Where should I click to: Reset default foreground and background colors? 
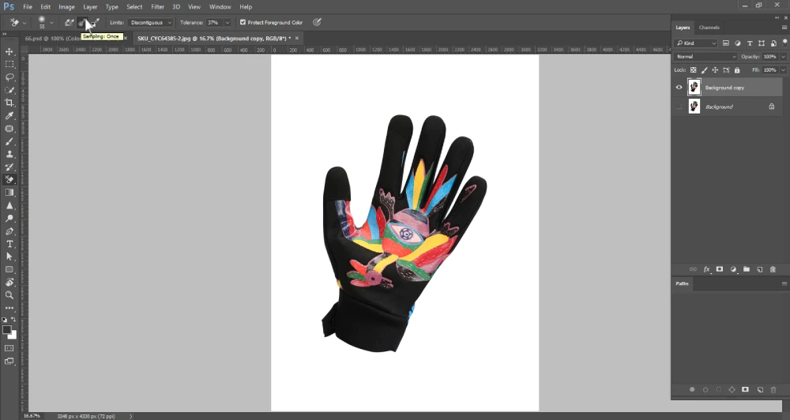click(x=5, y=319)
